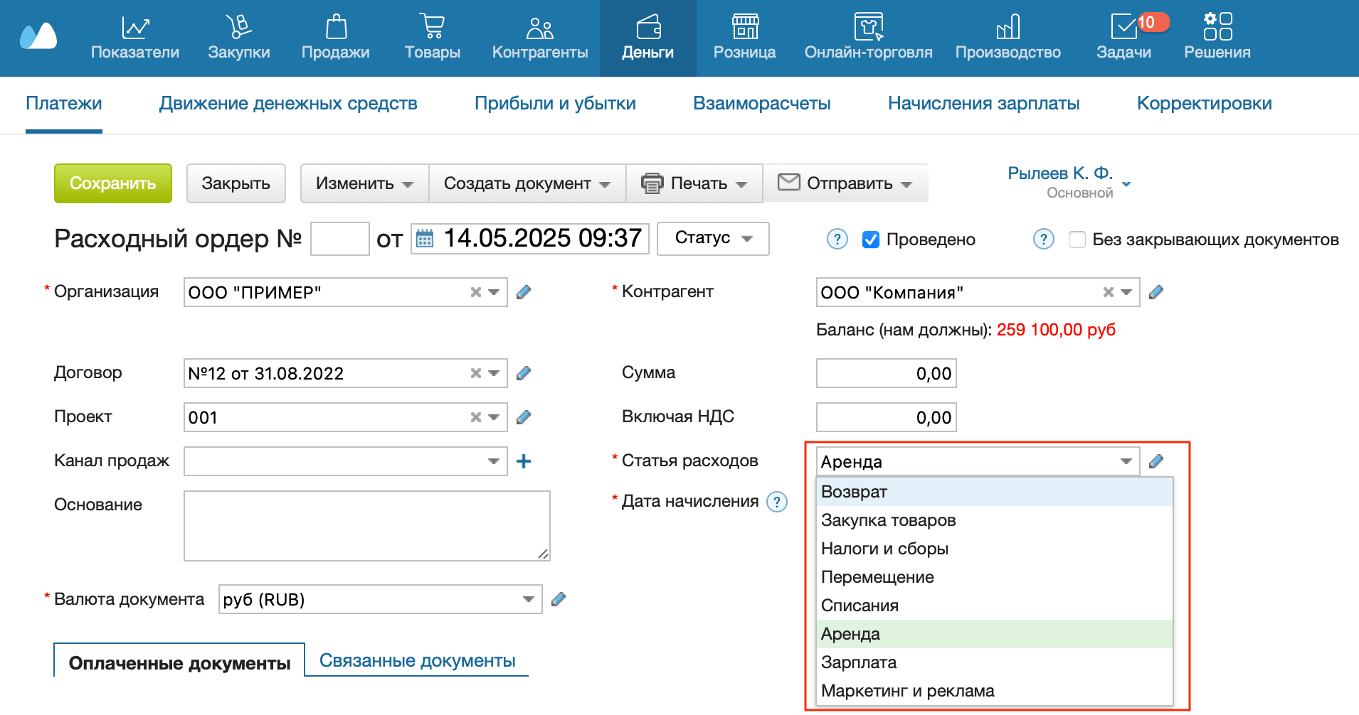Open Движение денежных средств link

pyautogui.click(x=288, y=104)
